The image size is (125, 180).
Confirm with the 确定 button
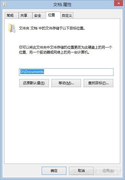coord(54,171)
